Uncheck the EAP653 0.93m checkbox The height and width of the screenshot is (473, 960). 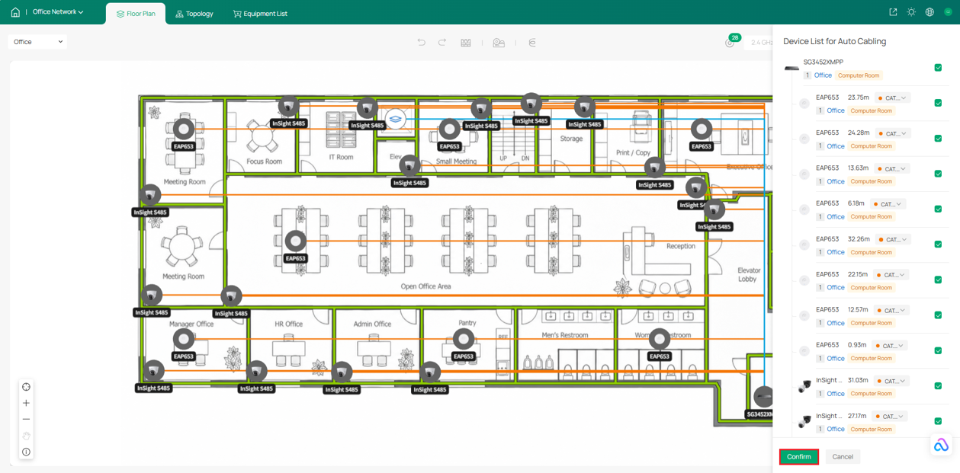(x=938, y=350)
